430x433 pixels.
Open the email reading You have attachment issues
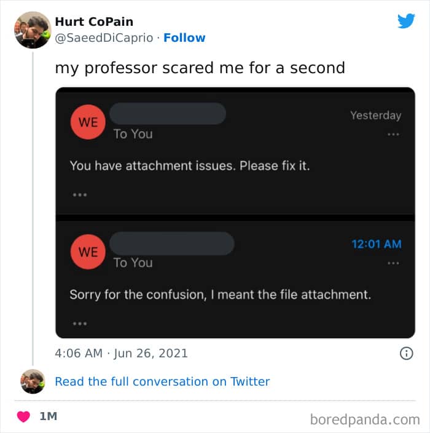pos(235,151)
